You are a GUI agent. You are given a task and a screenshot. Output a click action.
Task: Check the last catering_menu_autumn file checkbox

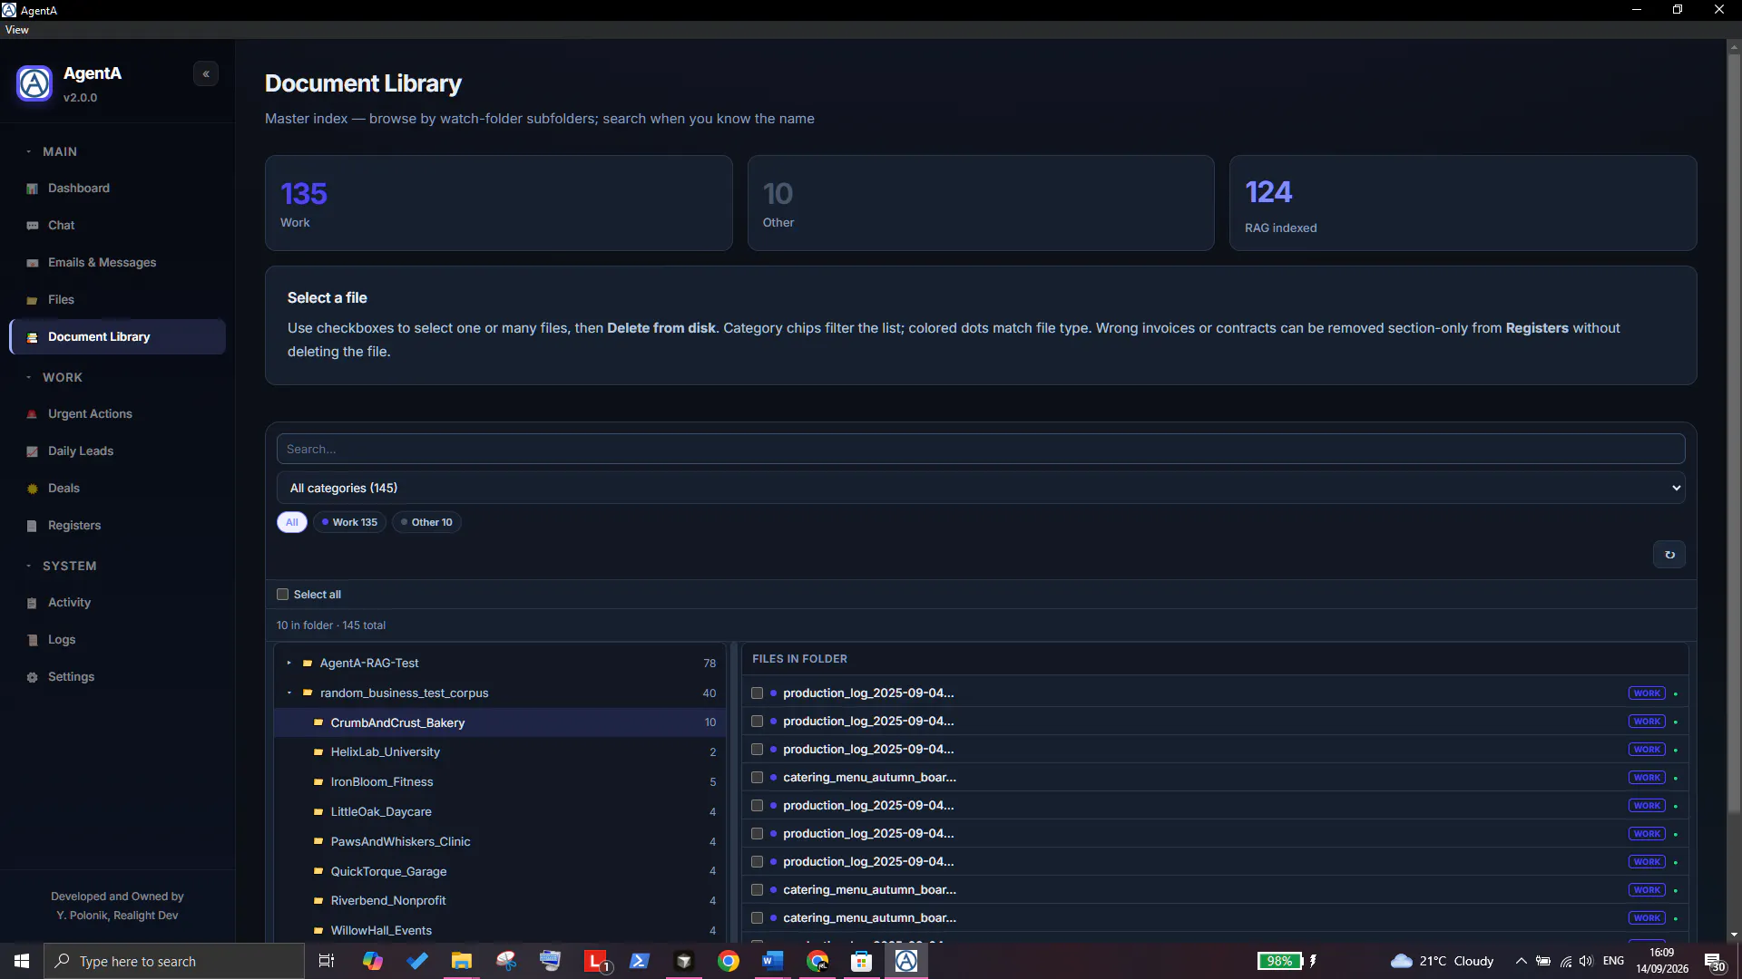coord(758,918)
